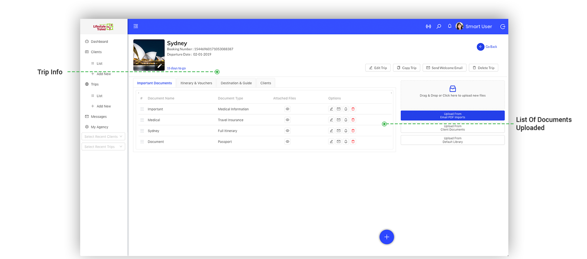Edit the Medical document row

coord(331,120)
